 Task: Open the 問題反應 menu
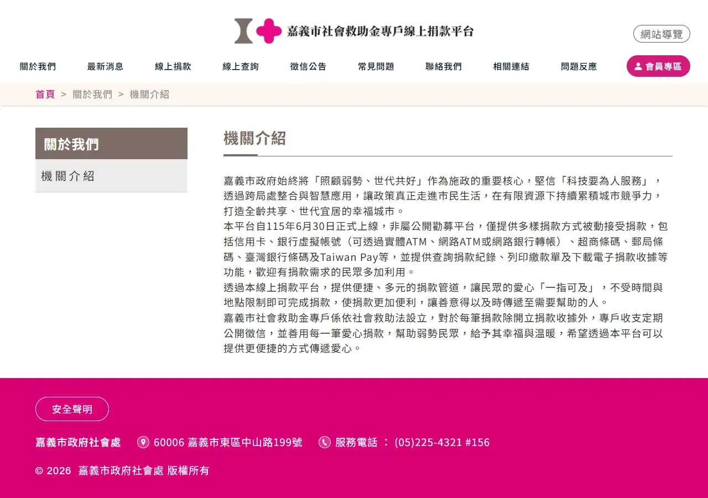point(579,66)
